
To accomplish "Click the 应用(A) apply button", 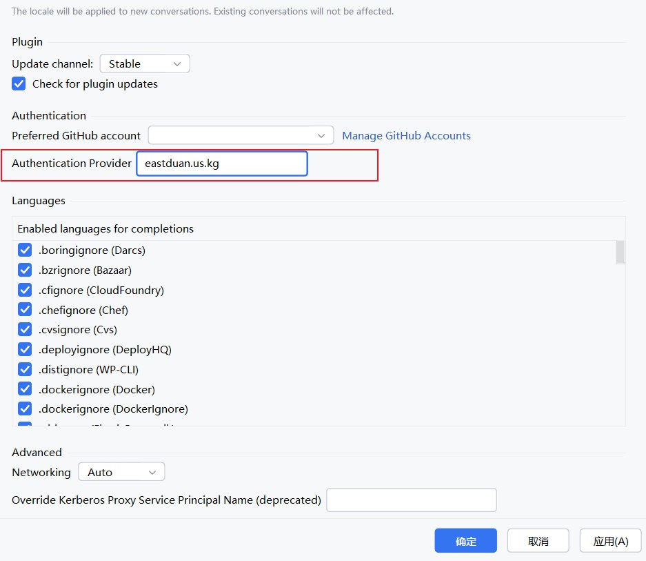I will click(x=610, y=541).
